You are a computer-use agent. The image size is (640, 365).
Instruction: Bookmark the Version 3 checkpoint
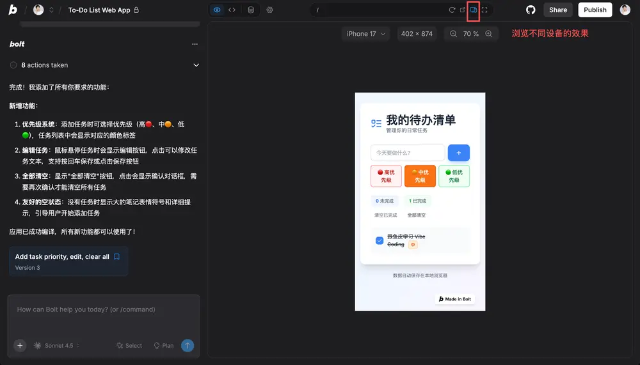click(x=116, y=256)
